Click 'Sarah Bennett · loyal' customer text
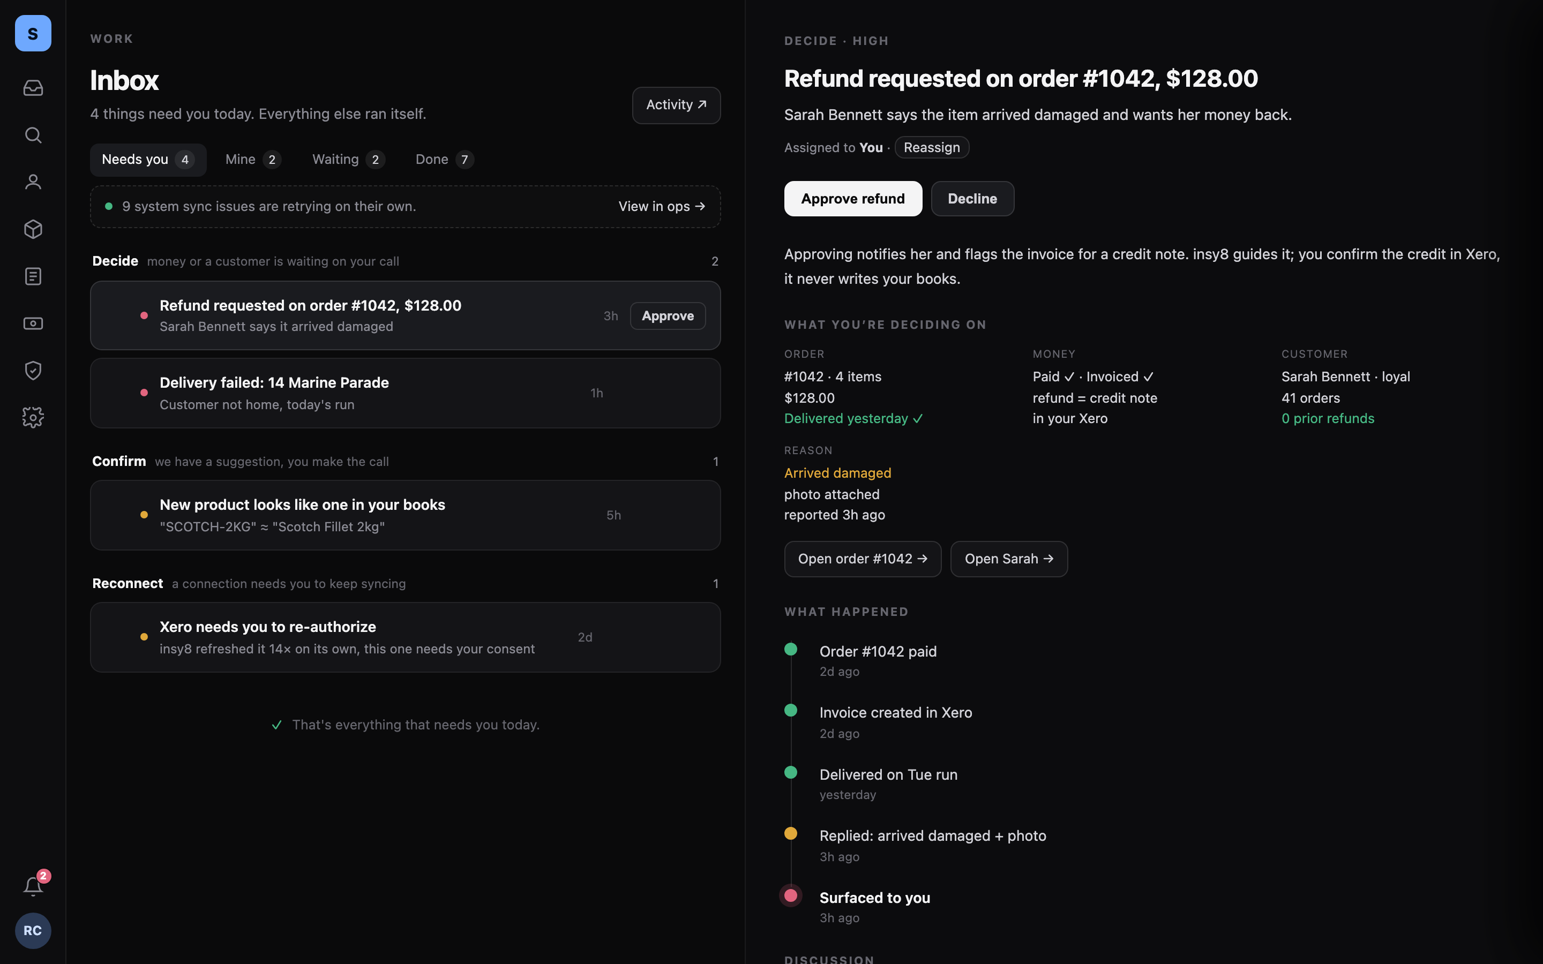This screenshot has height=964, width=1543. pos(1345,377)
